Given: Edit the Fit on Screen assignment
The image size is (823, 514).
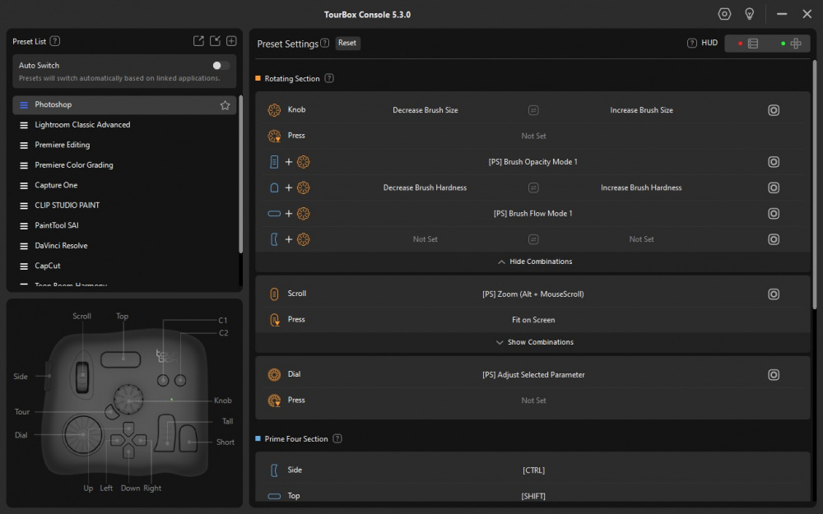Looking at the screenshot, I should (533, 320).
